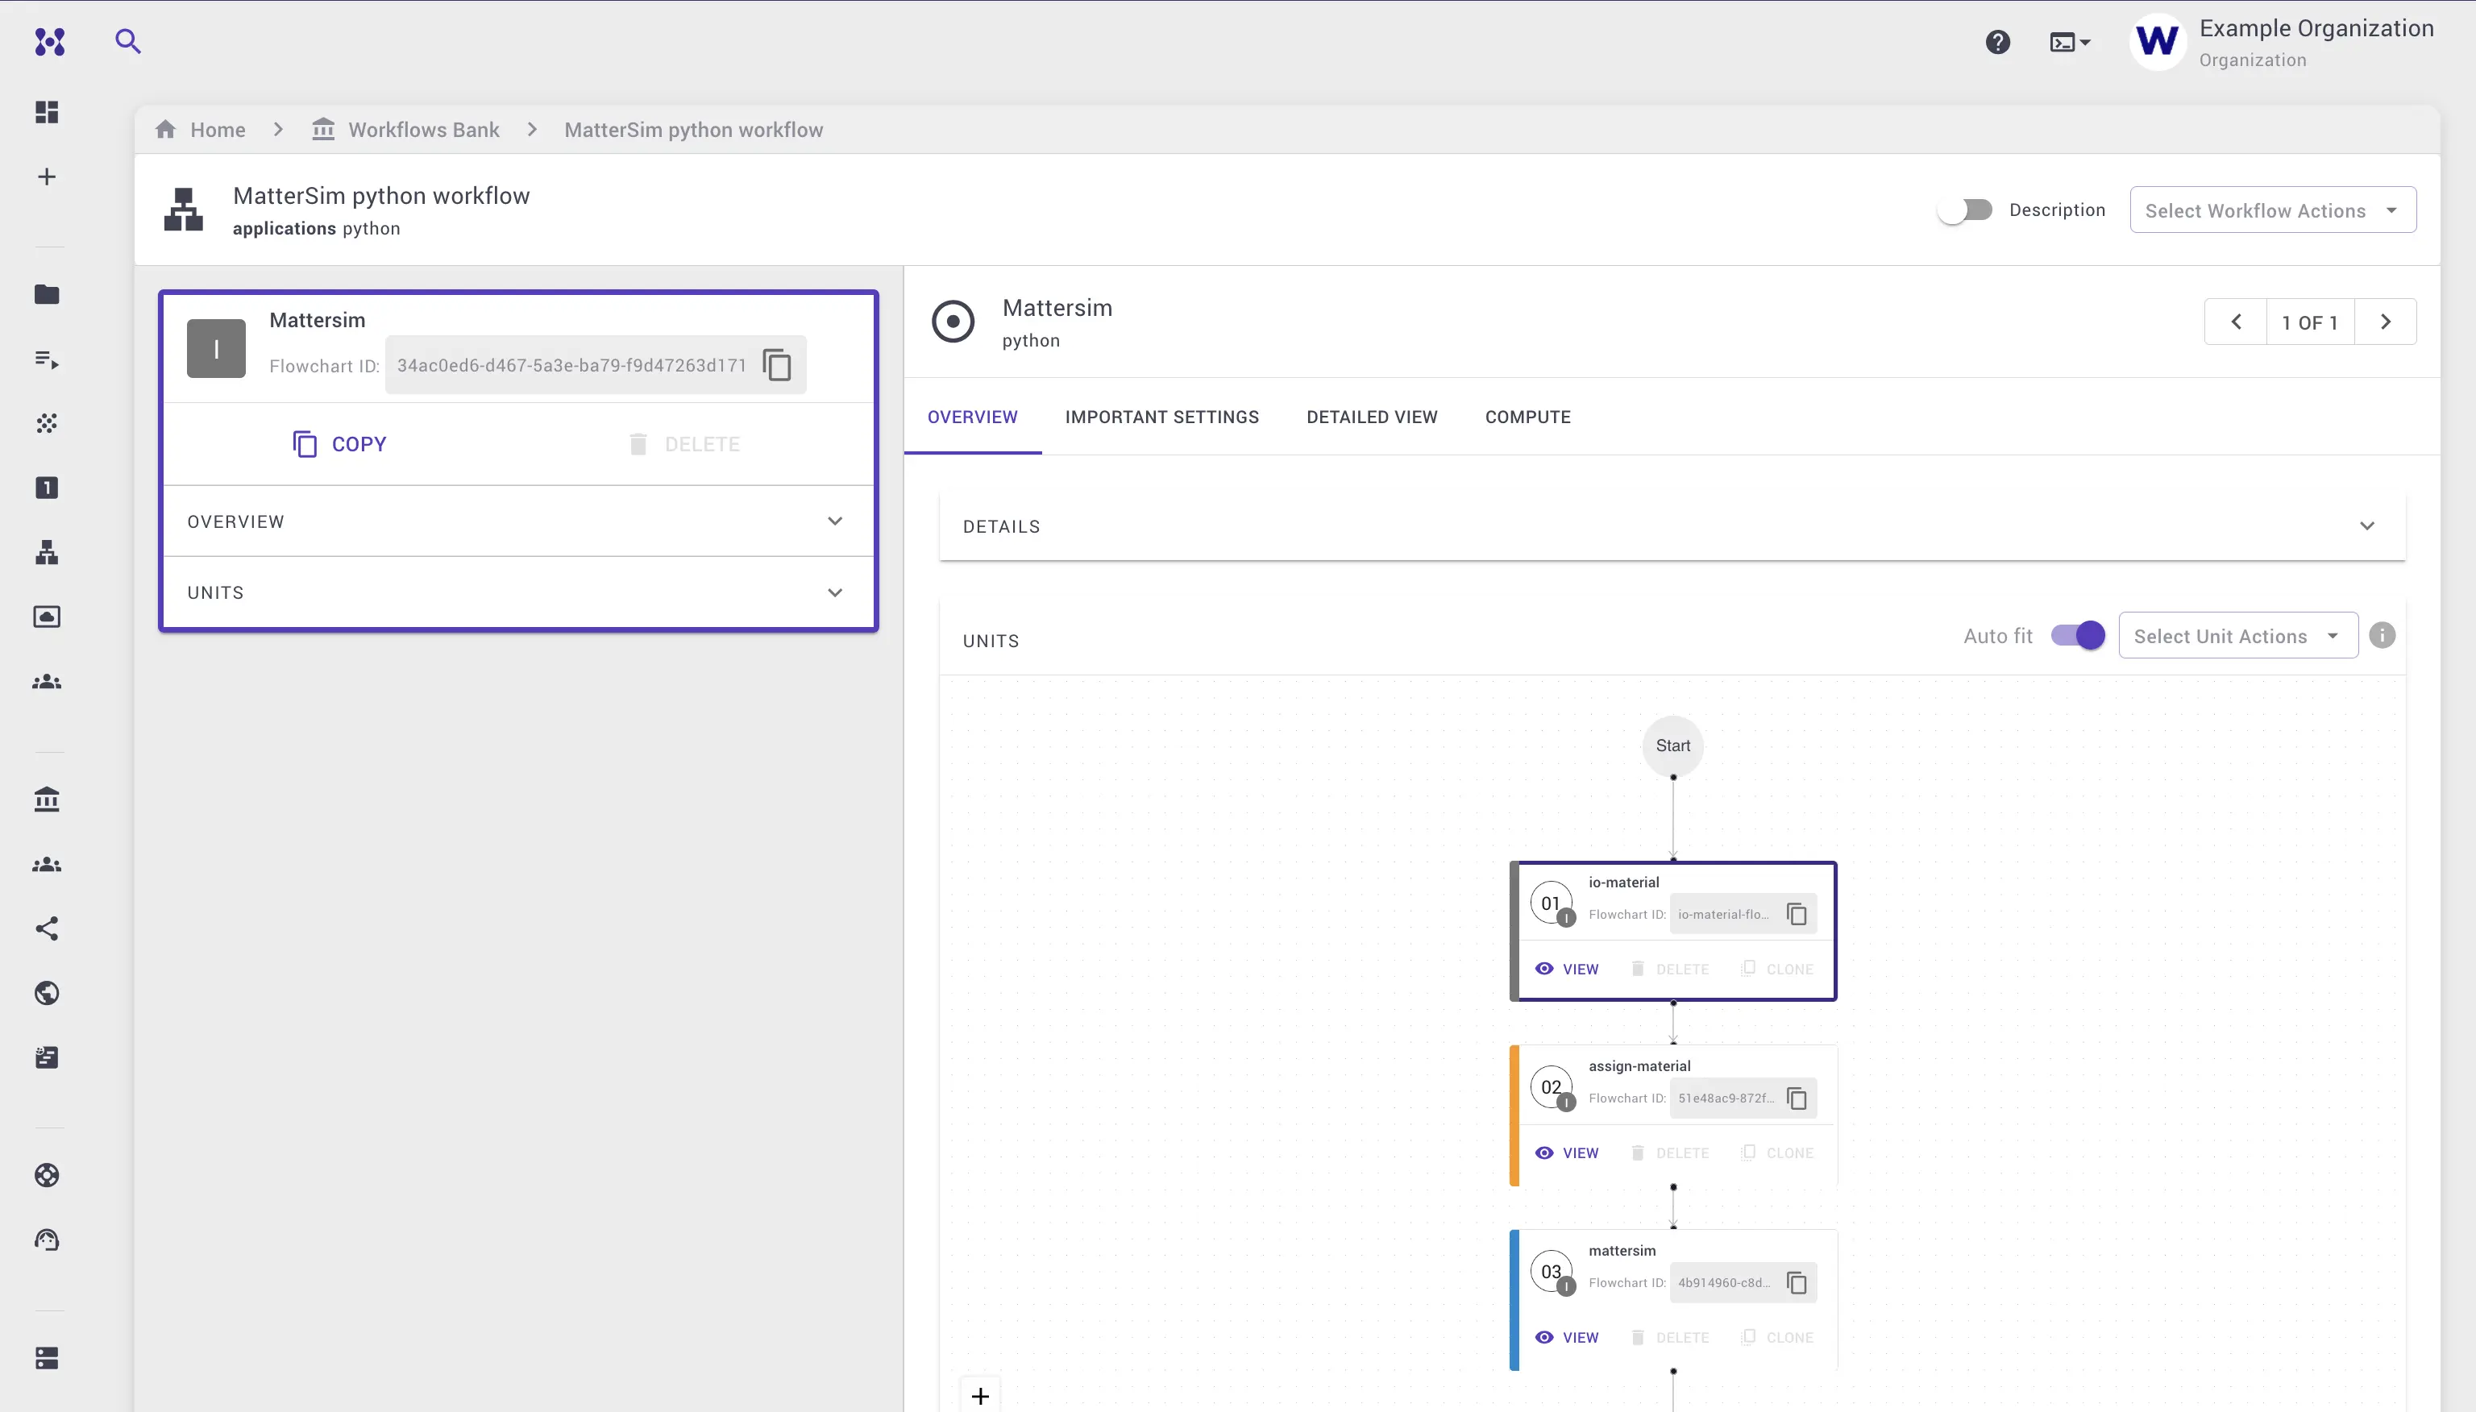Open the bank building icon in sidebar
Screen dimensions: 2476x1412
(47, 799)
